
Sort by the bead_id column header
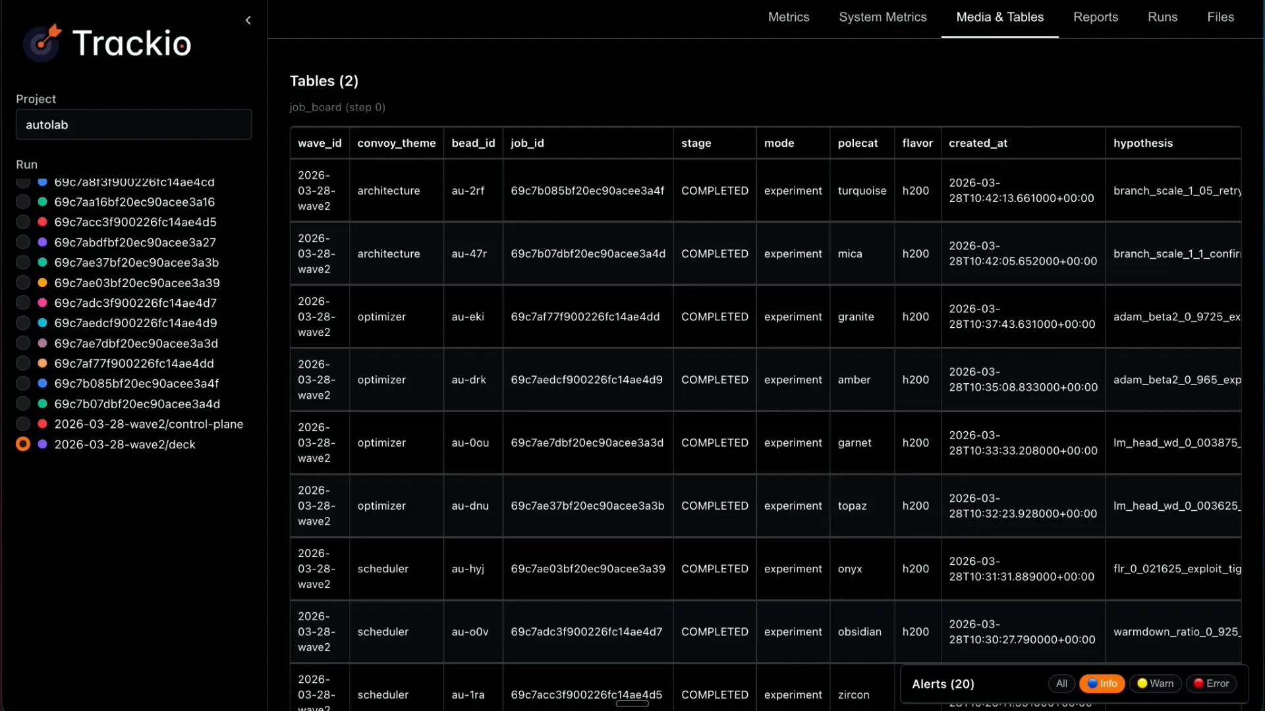pyautogui.click(x=473, y=143)
